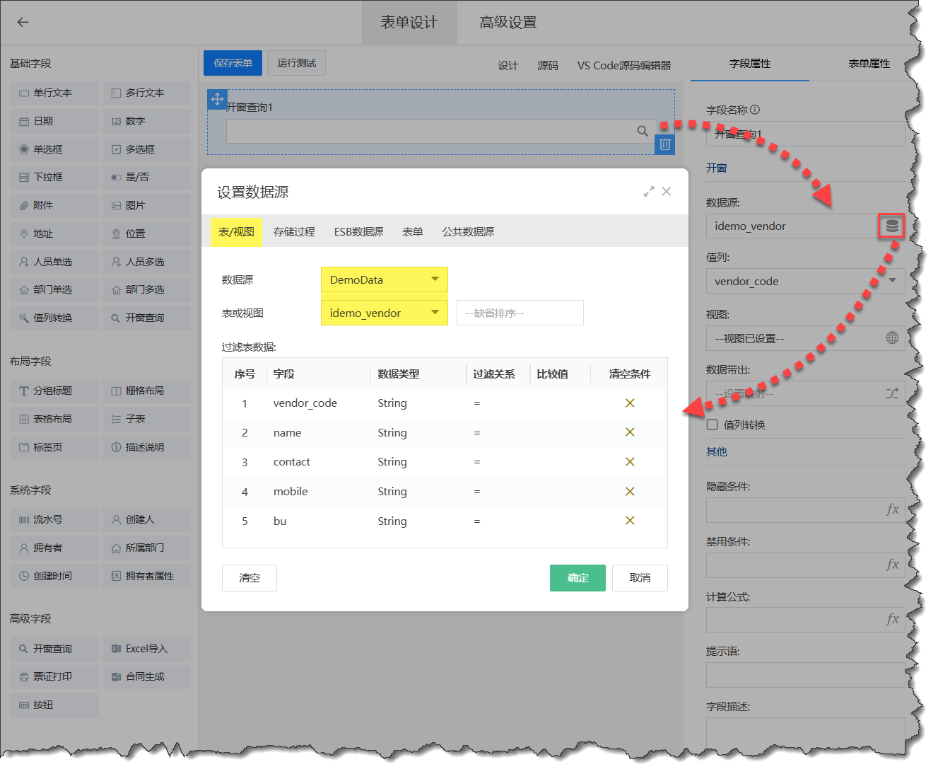Screen dimensions: 938x774
Task: Open the 数据带出 configuration icon
Action: (x=892, y=393)
